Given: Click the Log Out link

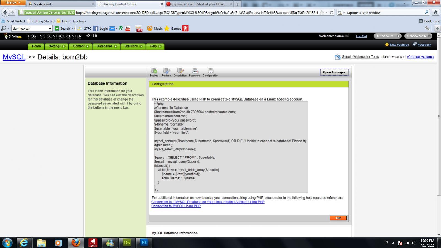Looking at the screenshot, I should [361, 36].
